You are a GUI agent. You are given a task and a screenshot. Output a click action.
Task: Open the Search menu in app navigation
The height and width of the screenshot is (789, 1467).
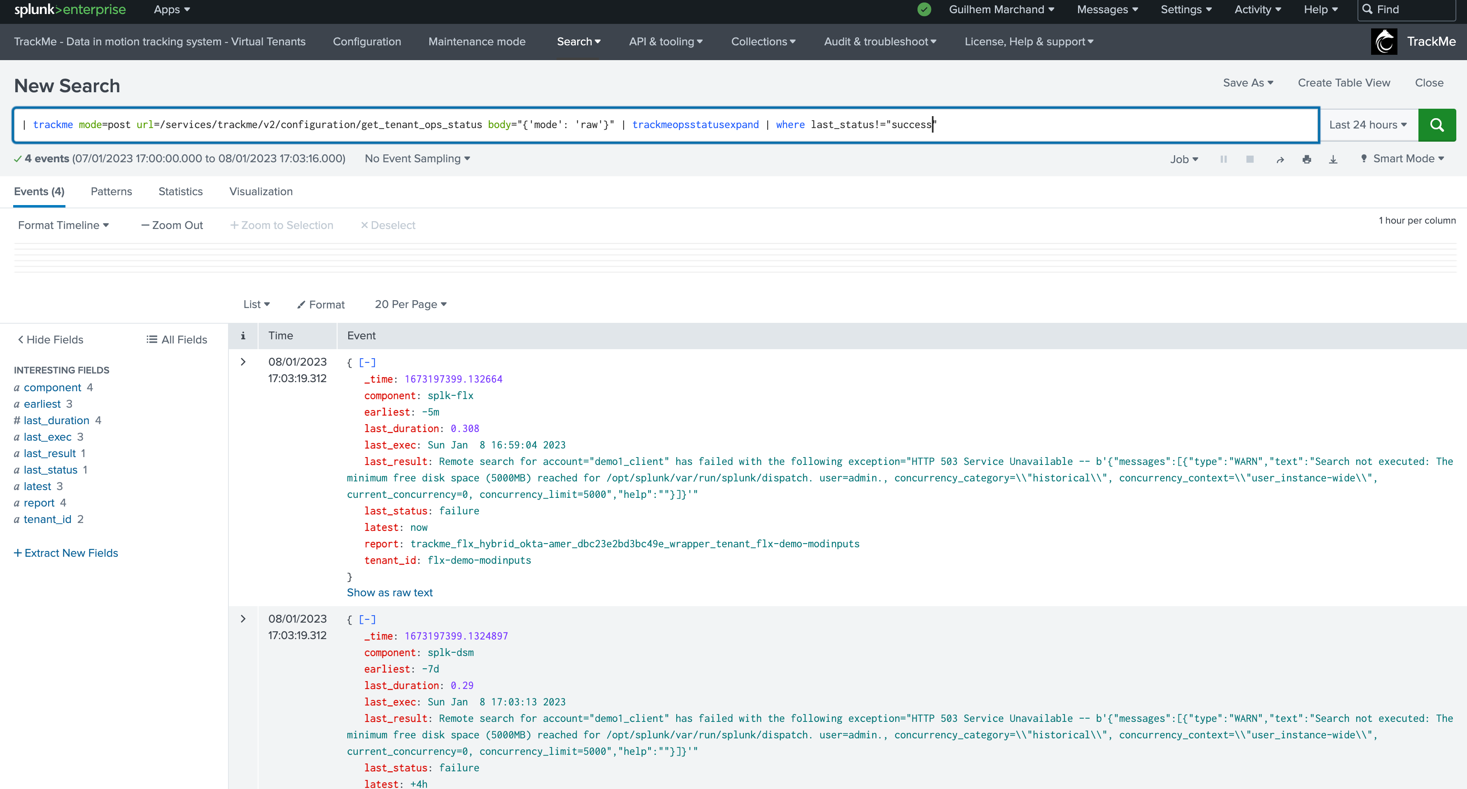(579, 42)
